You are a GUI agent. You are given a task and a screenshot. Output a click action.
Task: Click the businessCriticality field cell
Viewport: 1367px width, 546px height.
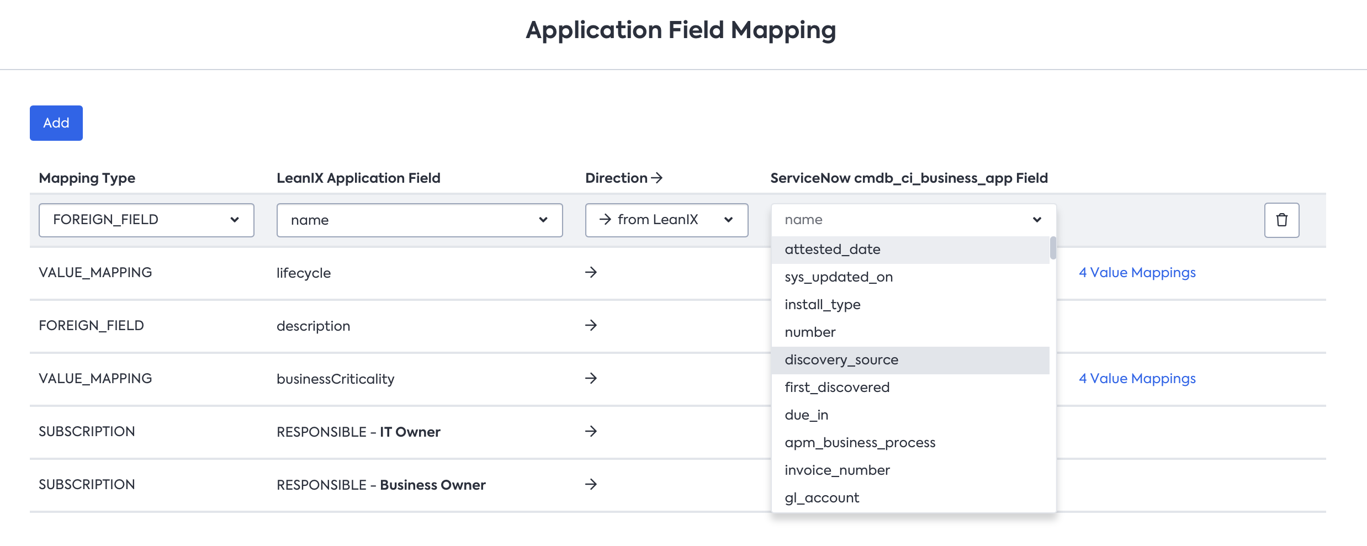335,379
